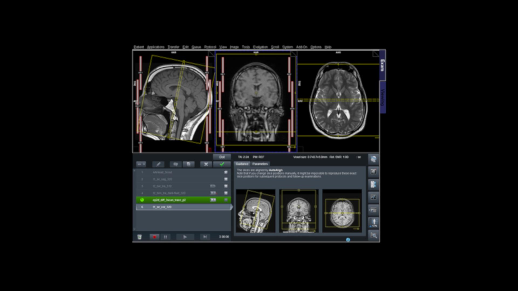518x291 pixels.
Task: Toggle the checkbox next to t2_tse_tra_512
Action: pos(226,186)
